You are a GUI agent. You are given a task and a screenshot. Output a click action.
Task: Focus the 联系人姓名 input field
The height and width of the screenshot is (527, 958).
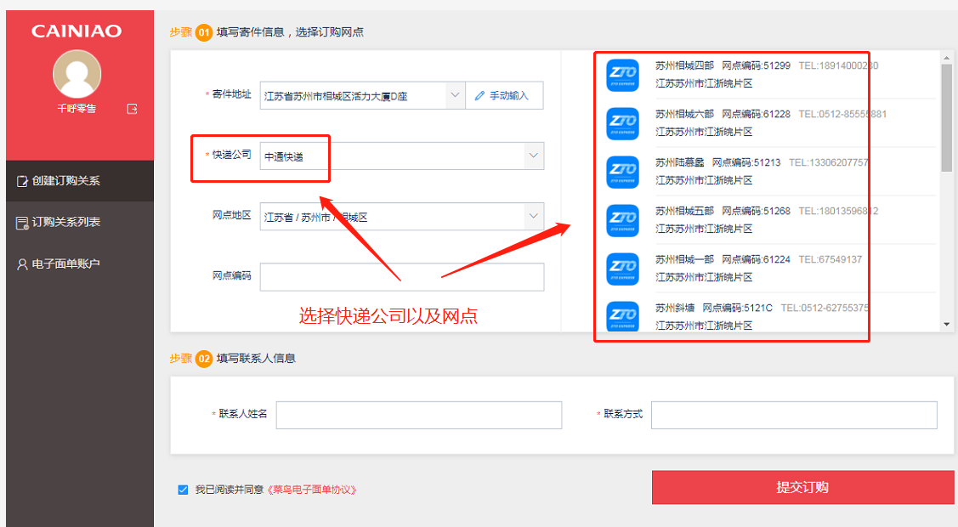(419, 415)
